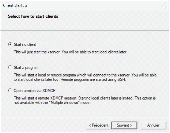
Task: Cancel the wizard with Annuler
Action: (153, 125)
